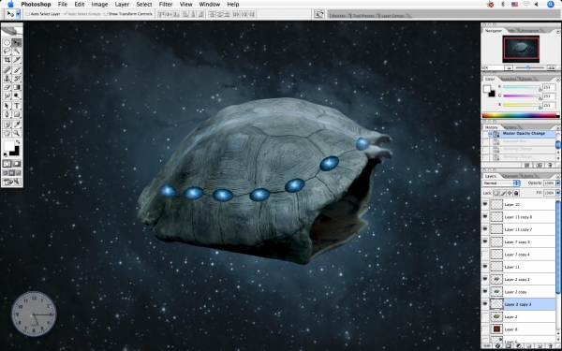
Task: Click lock transparent pixels button
Action: pos(496,193)
